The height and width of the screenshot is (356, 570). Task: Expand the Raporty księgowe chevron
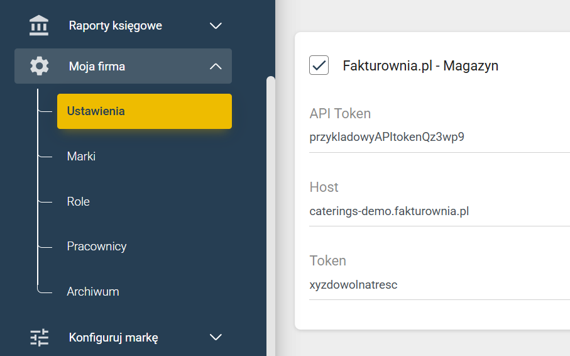click(x=216, y=26)
